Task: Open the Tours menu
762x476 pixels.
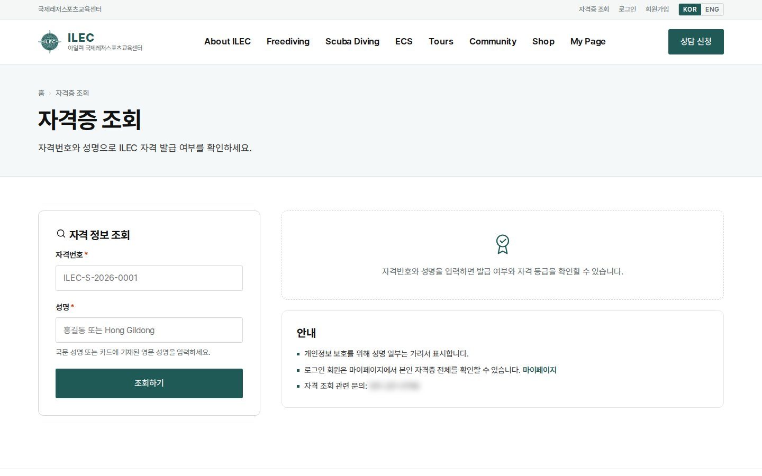Action: (441, 41)
